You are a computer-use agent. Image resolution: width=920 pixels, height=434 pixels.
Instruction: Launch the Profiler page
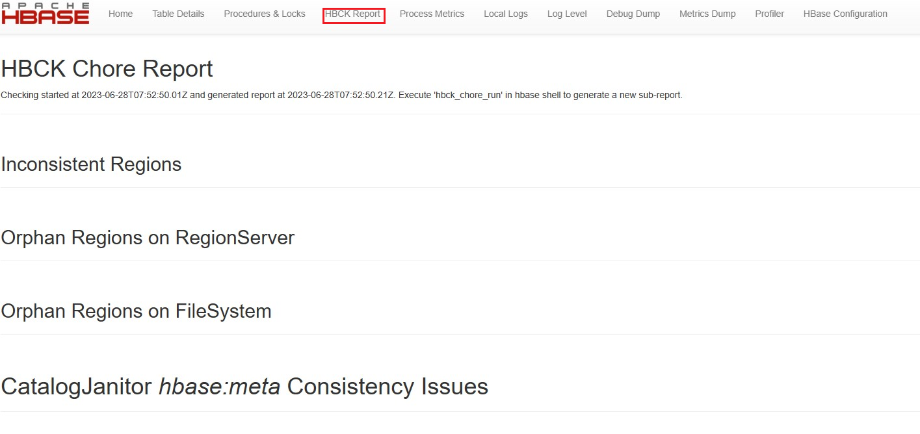(x=770, y=14)
